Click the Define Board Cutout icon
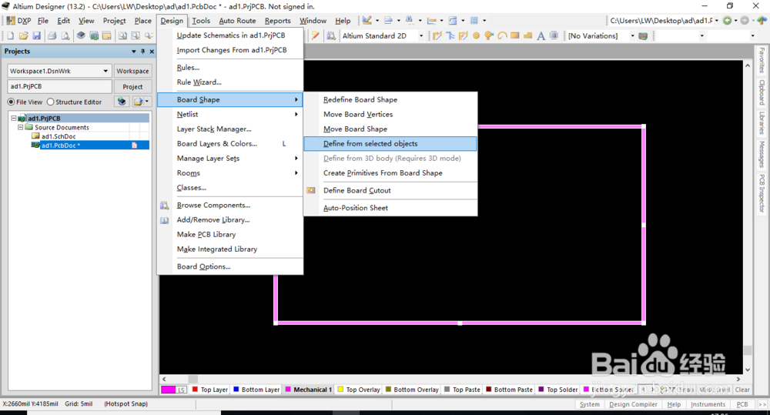 click(x=311, y=190)
